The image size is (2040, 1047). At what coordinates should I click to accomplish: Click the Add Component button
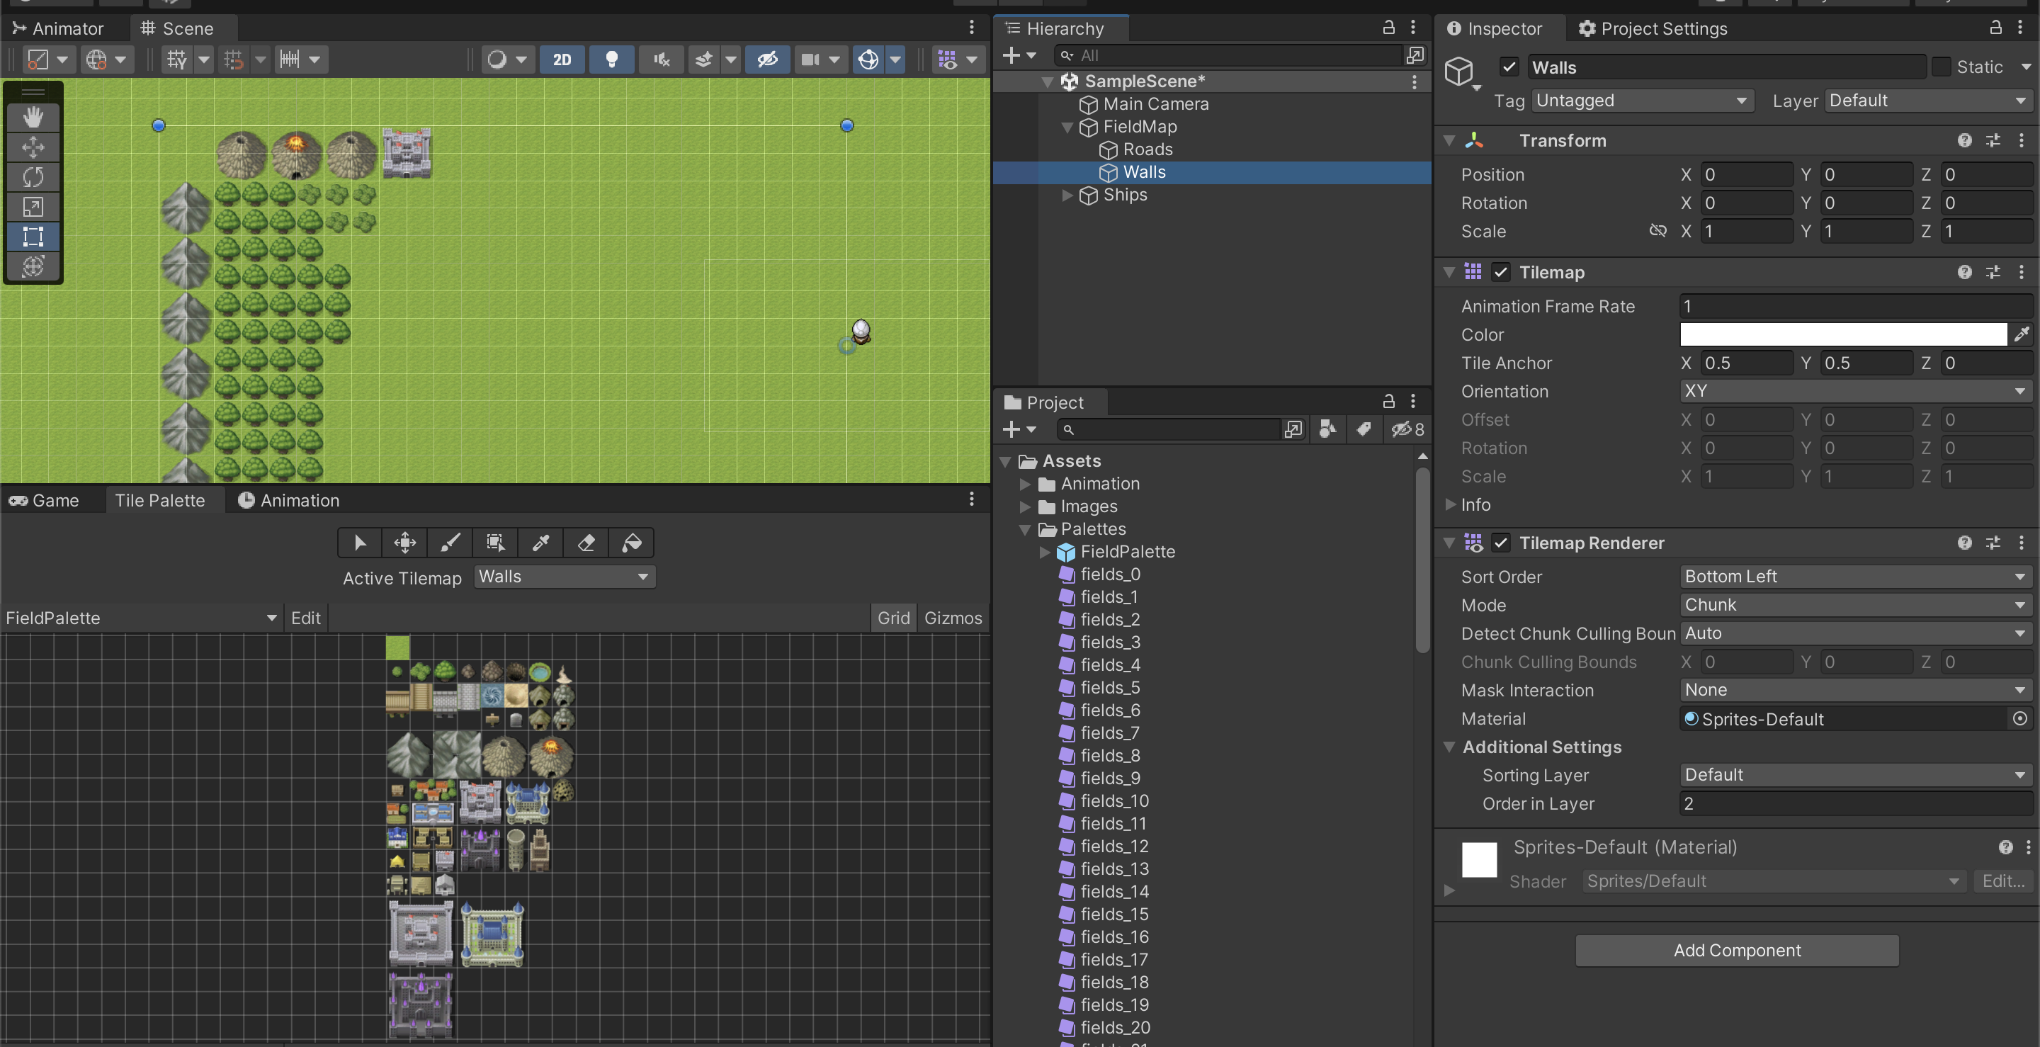pyautogui.click(x=1736, y=951)
